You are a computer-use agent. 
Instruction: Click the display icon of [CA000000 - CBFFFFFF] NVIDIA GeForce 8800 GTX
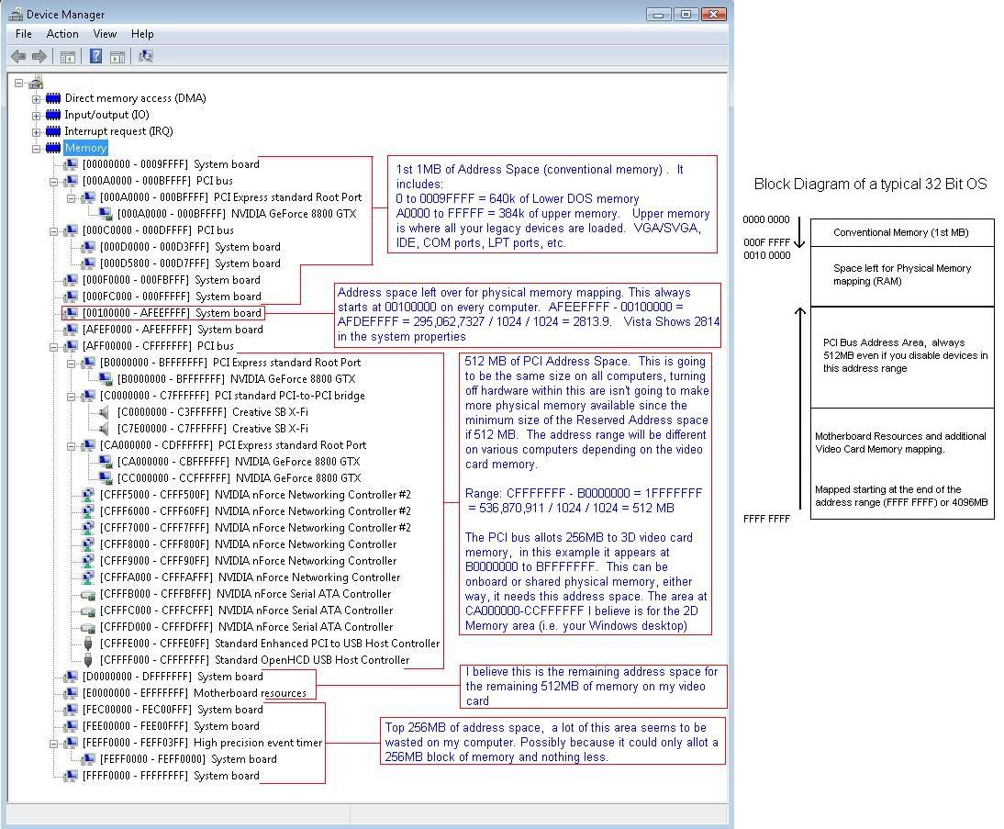(x=106, y=462)
